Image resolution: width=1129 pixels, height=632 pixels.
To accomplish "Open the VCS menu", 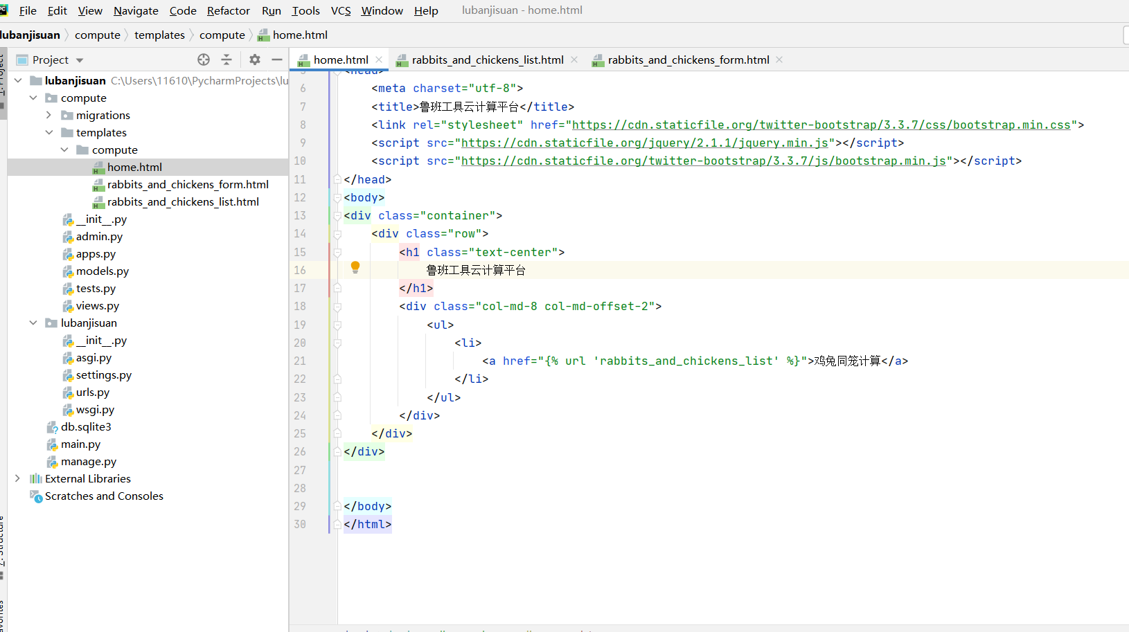I will tap(341, 10).
